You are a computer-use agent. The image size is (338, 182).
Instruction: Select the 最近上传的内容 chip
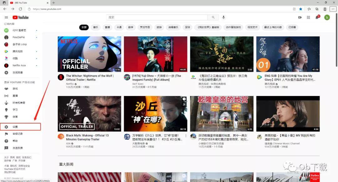273,27
